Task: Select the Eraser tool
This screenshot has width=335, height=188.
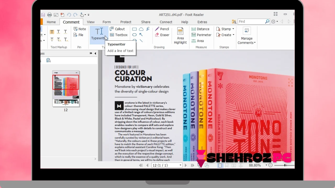Action: (162, 35)
